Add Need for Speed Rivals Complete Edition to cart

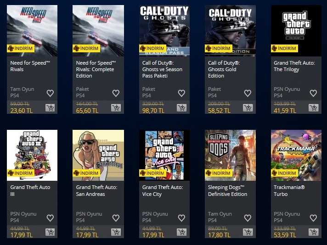tap(116, 108)
